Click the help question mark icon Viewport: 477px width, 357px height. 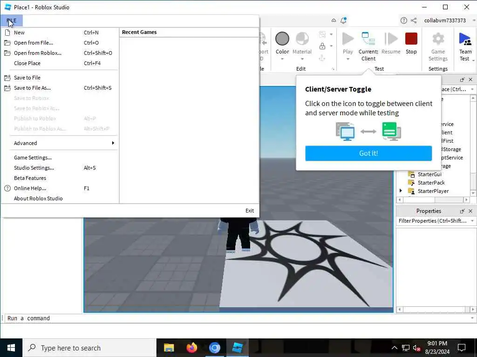pos(404,20)
